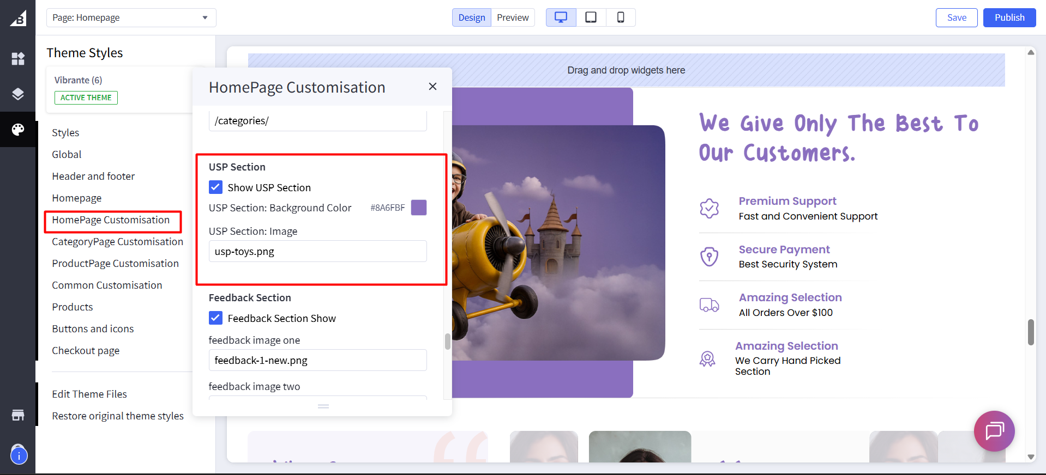
Task: Click Edit Theme Files link
Action: (89, 394)
